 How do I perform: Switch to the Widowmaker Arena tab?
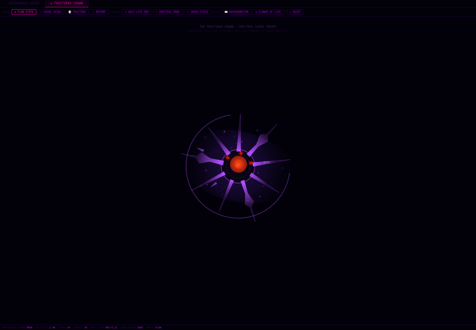(x=22, y=3)
